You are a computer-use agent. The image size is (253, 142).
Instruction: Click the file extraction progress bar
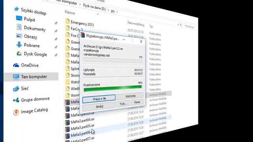(x=113, y=60)
